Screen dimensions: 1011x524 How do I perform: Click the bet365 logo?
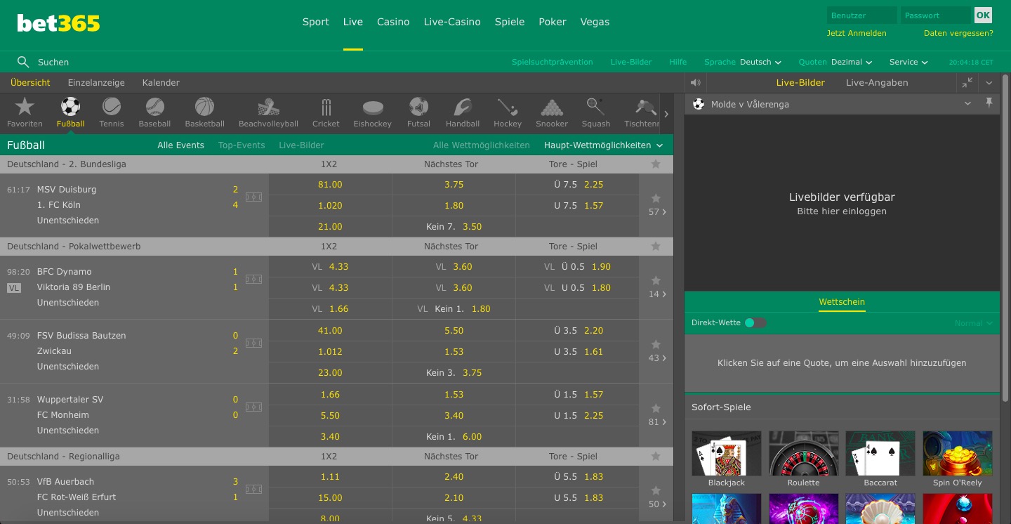[x=58, y=22]
